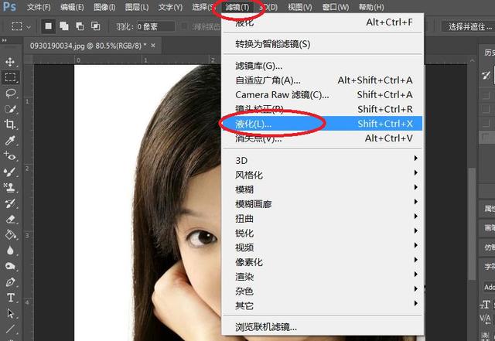
Task: Select the Lasso tool
Action: pyautogui.click(x=11, y=94)
